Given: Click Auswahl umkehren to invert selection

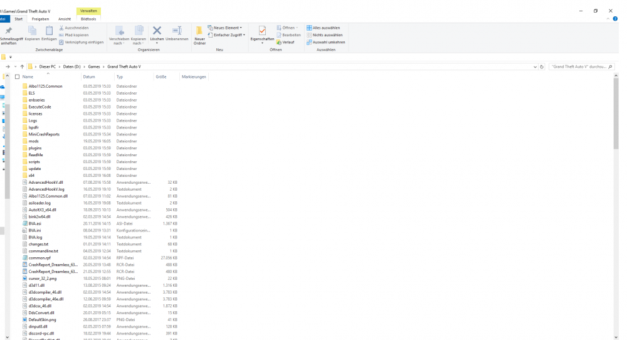Looking at the screenshot, I should tap(325, 42).
